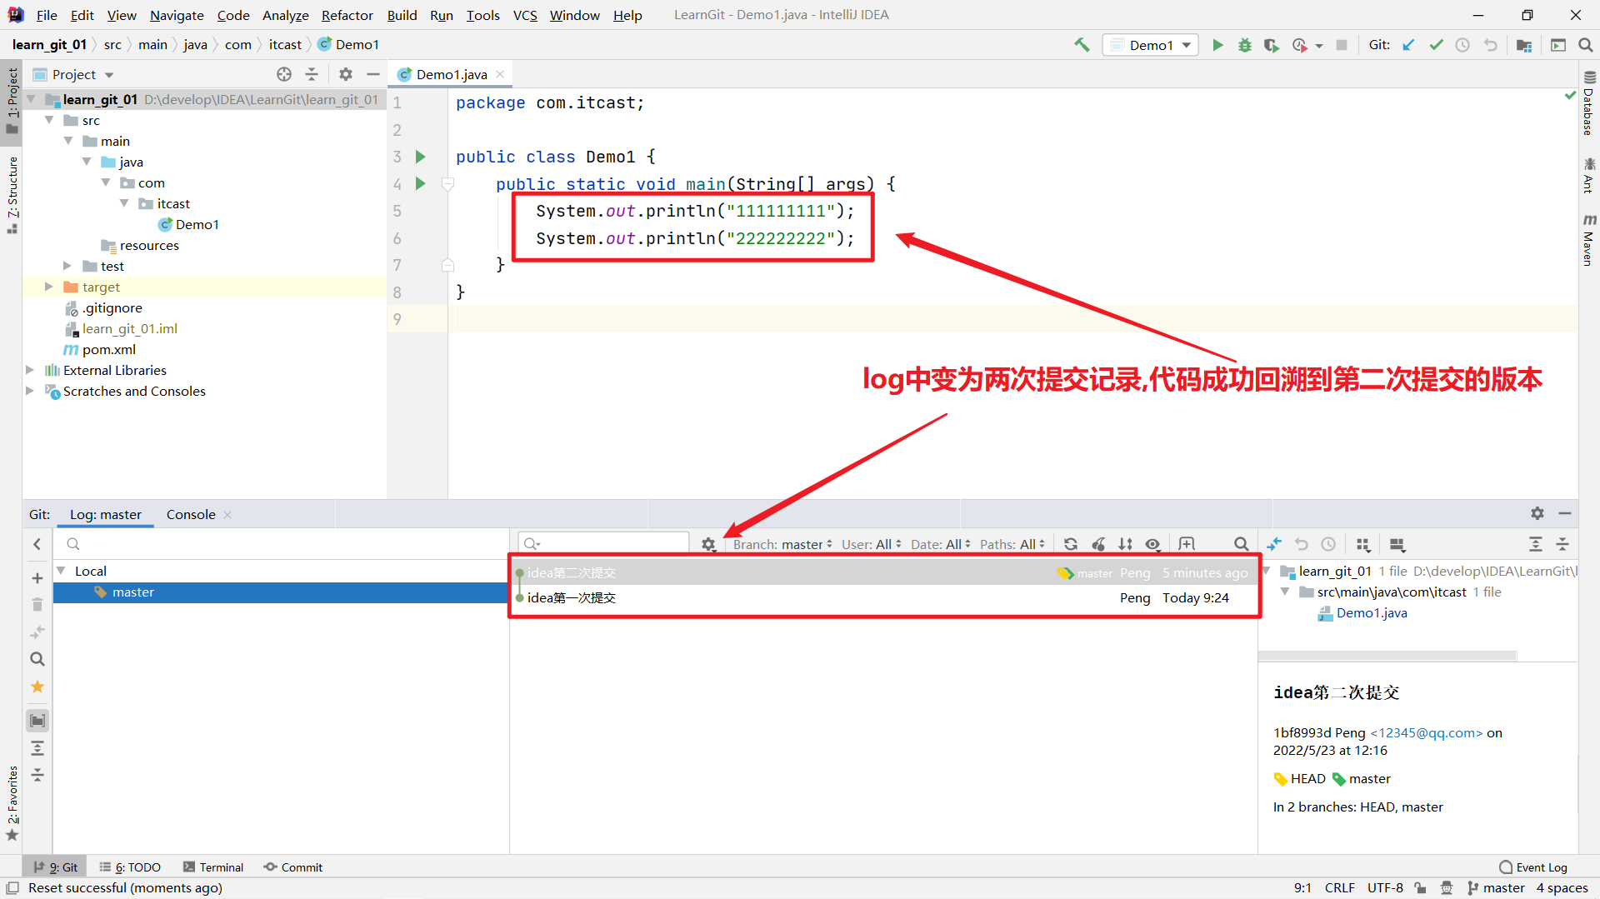Toggle the Ant side panel
The image size is (1600, 899).
(1589, 176)
